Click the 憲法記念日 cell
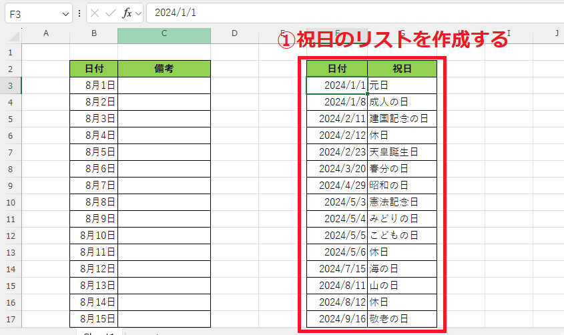The height and width of the screenshot is (335, 564). pyautogui.click(x=402, y=202)
